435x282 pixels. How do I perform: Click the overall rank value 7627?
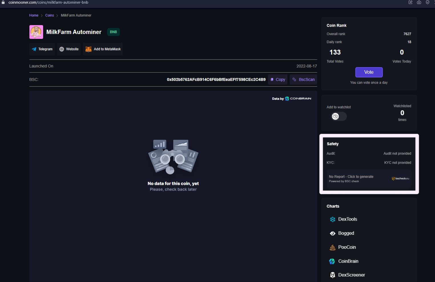tap(407, 34)
